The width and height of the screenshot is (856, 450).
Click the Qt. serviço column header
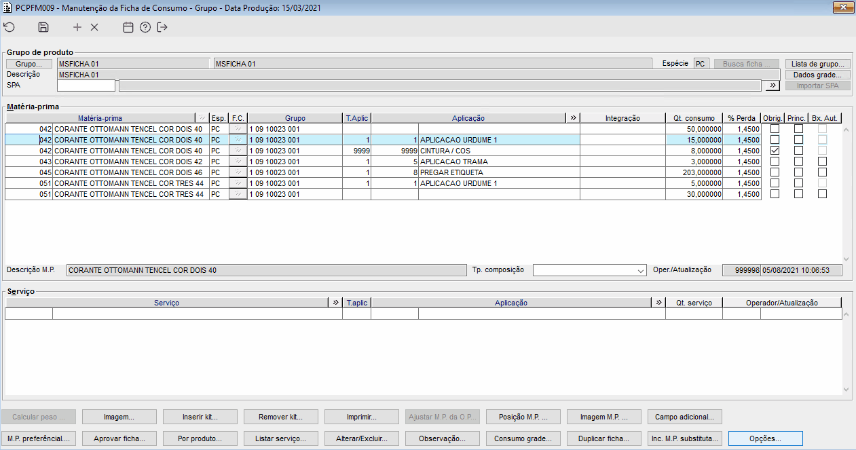[x=694, y=303]
